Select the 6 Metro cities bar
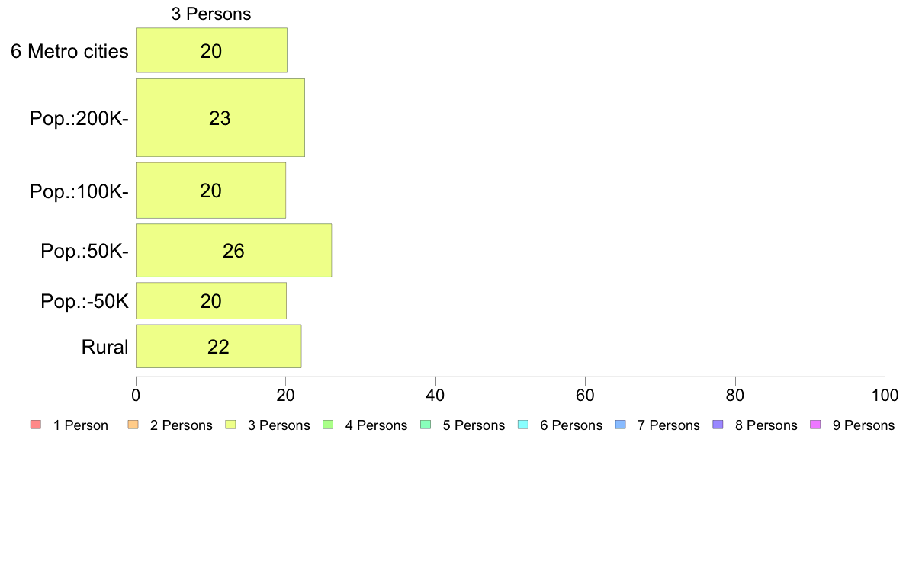The height and width of the screenshot is (561, 906). coord(211,50)
